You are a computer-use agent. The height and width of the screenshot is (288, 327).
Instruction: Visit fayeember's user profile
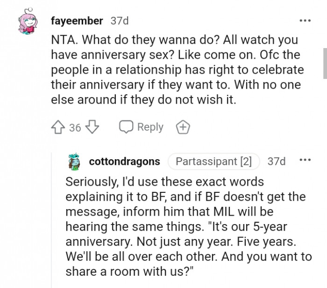[x=76, y=21]
